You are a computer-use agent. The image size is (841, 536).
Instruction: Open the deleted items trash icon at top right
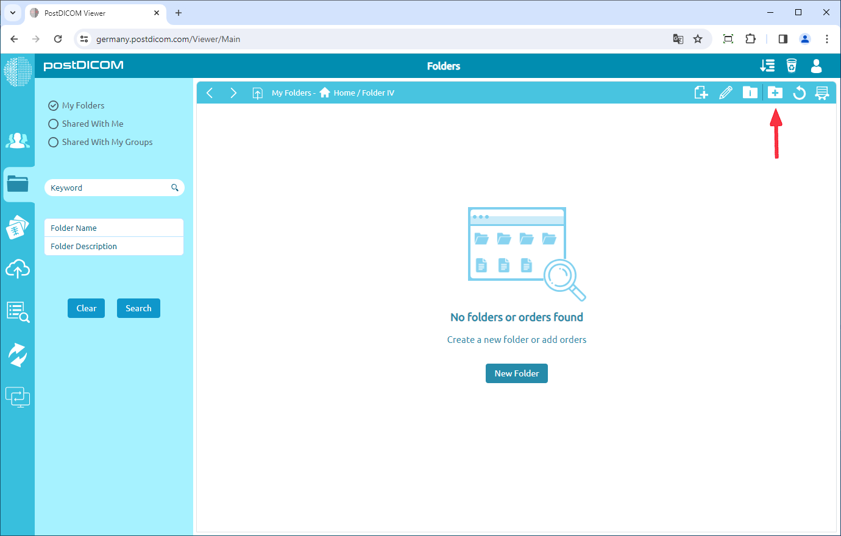[x=791, y=66]
